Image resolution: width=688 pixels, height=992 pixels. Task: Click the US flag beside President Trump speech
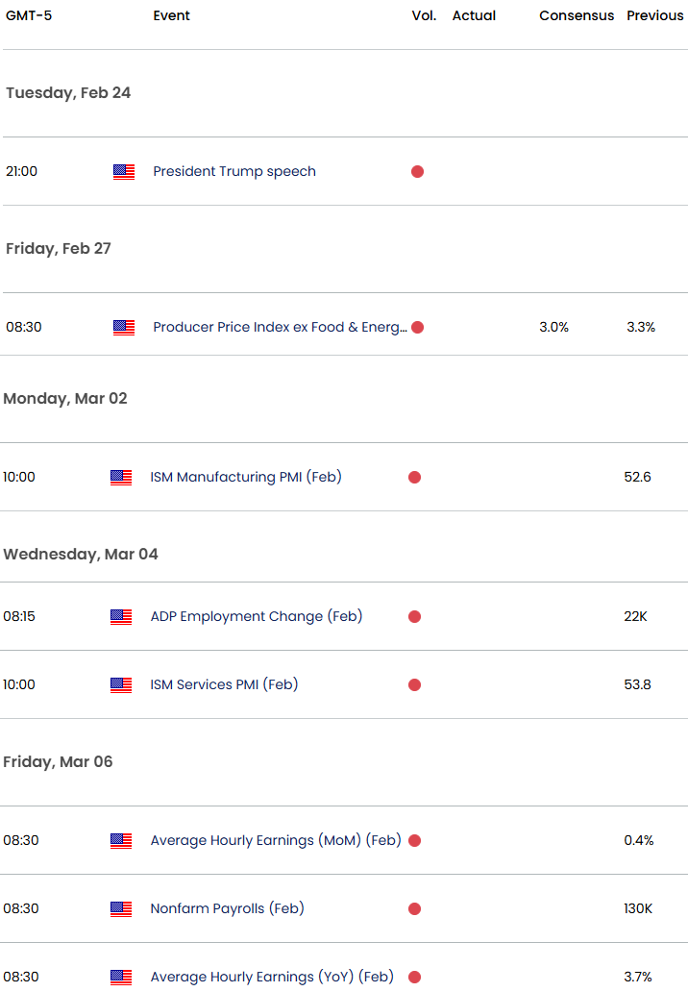[124, 172]
